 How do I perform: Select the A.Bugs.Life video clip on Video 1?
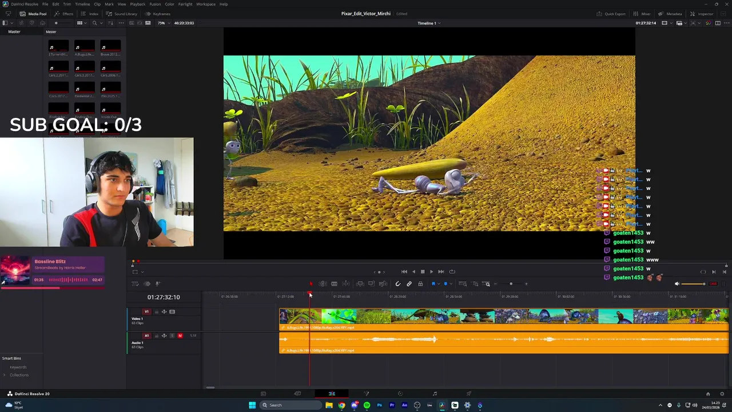pyautogui.click(x=504, y=319)
